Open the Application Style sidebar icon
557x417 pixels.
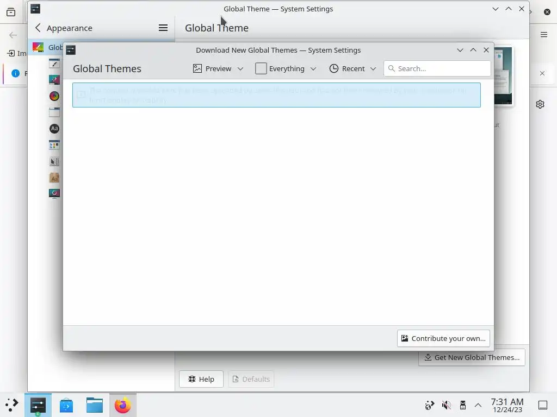[x=54, y=64]
